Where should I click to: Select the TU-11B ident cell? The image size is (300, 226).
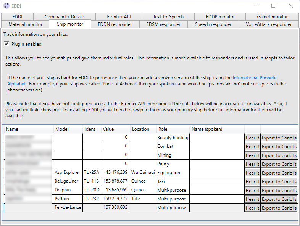click(x=92, y=181)
